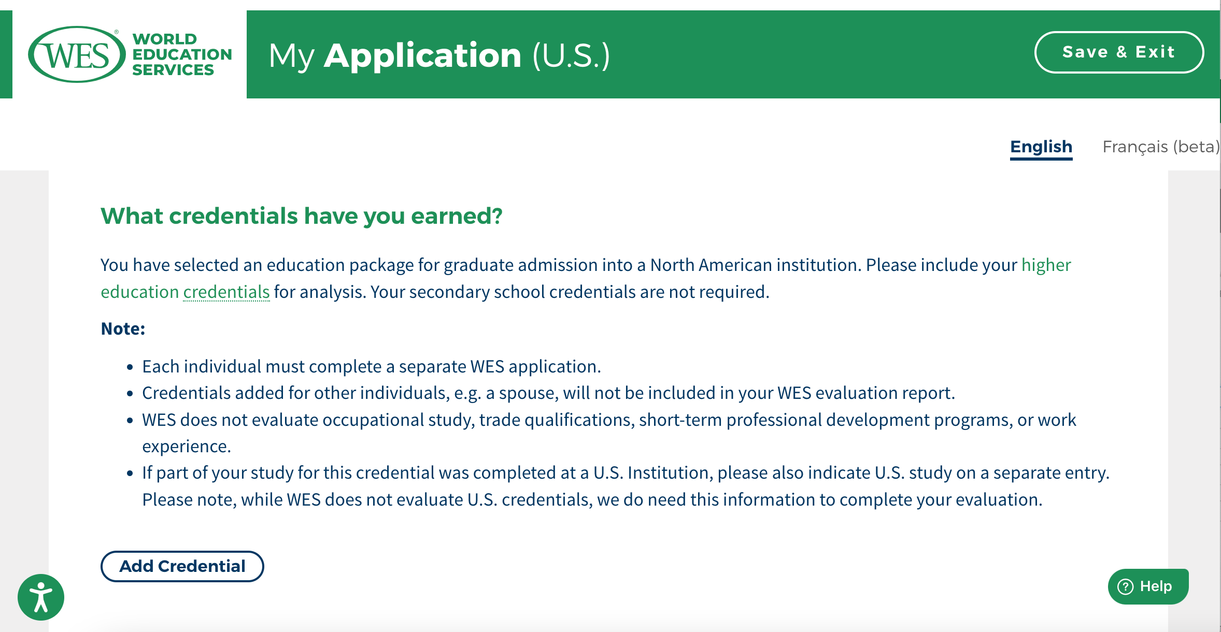Click the bullet mentioning a spouse's credentials
The image size is (1221, 632).
pyautogui.click(x=548, y=393)
